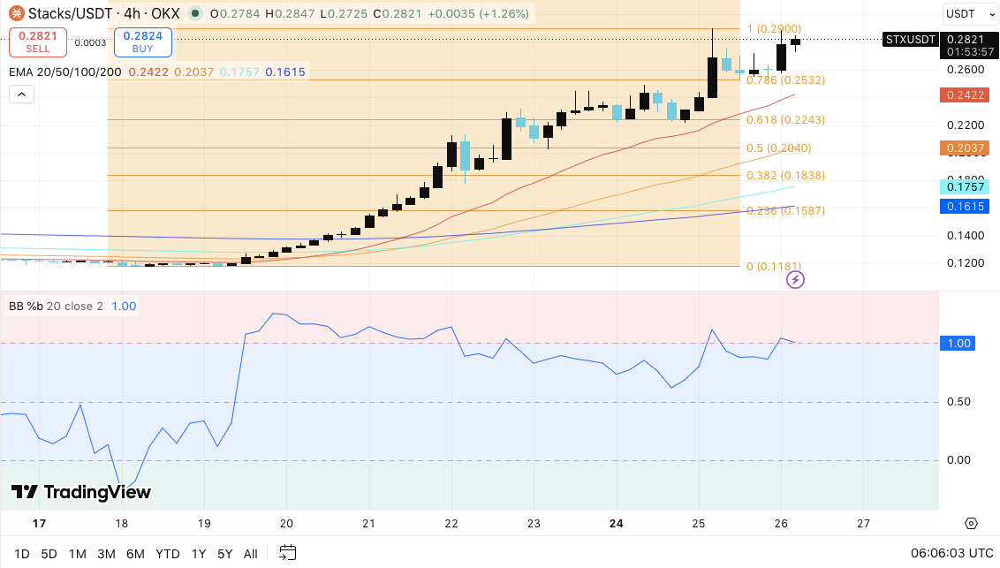Click the Stacks coin logo icon
Screen dimensions: 1000x568
(x=16, y=13)
